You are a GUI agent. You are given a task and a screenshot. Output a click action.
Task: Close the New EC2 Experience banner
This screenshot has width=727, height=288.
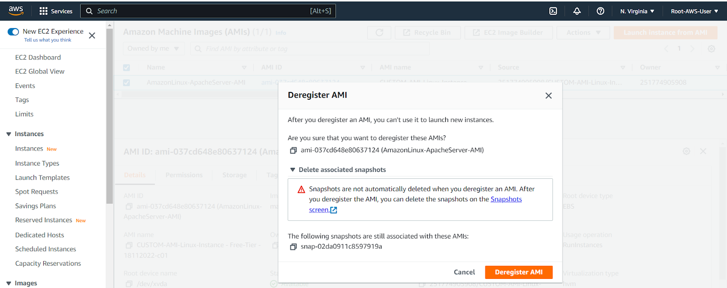(92, 35)
